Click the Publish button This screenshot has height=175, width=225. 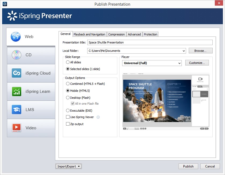188,166
